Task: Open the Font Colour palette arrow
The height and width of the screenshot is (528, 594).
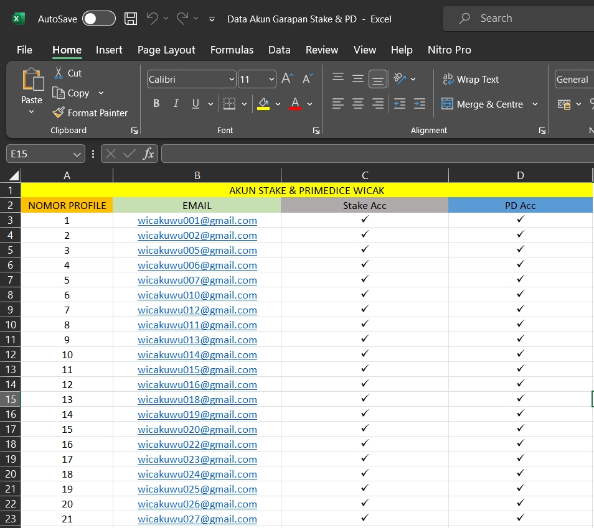Action: click(x=310, y=104)
